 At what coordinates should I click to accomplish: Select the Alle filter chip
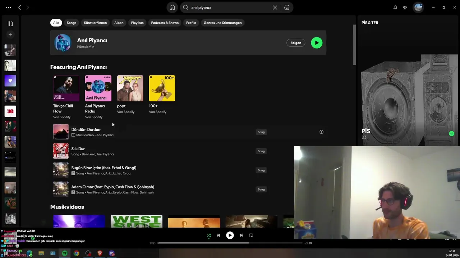[x=56, y=23]
